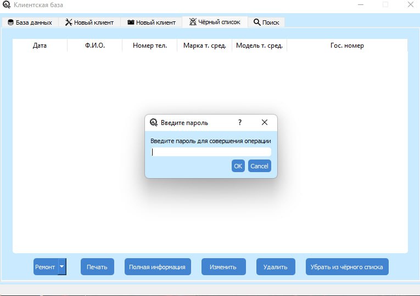Viewport: 420px width, 296px height.
Task: Click Убрать из чёрного списка
Action: point(347,266)
